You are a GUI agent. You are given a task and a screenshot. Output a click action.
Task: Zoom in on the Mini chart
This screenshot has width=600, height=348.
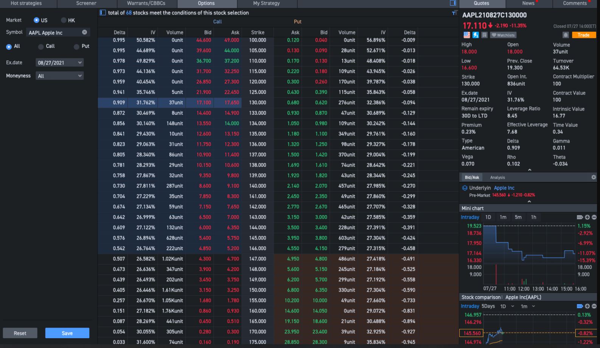click(587, 217)
